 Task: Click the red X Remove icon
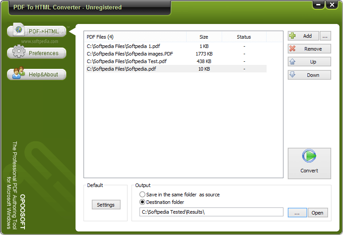[x=292, y=48]
